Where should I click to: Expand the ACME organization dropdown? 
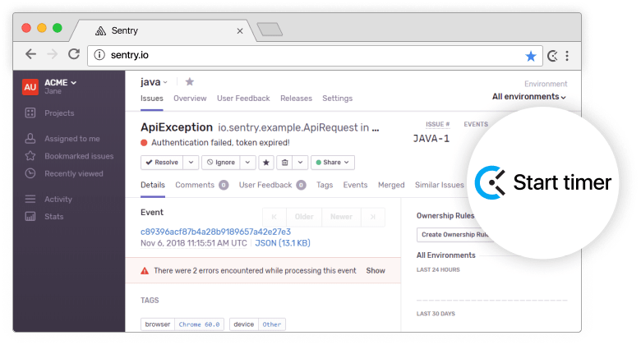[x=61, y=83]
